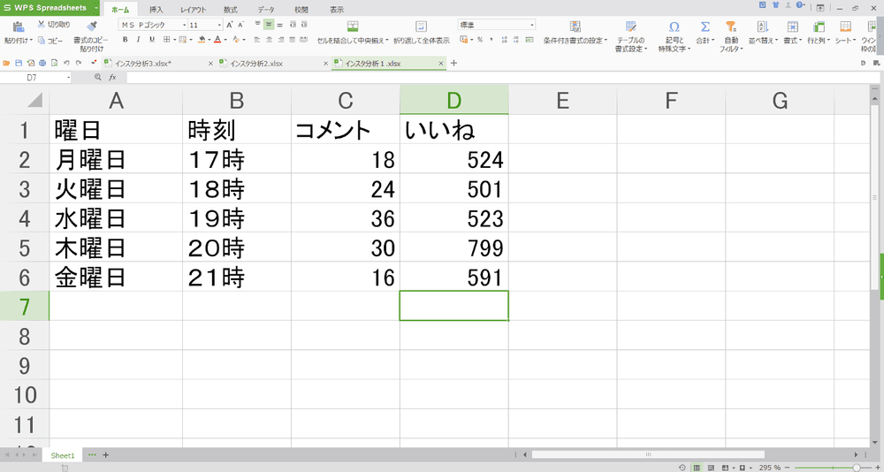The width and height of the screenshot is (884, 472).
Task: Switch to the 挿入 ribbon tab
Action: click(x=156, y=9)
